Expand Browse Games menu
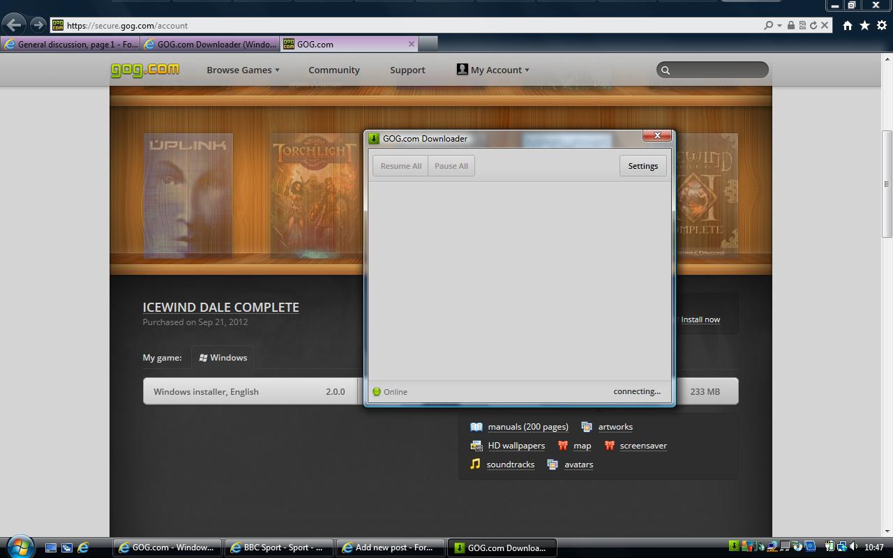Viewport: 893px width, 558px height. click(243, 70)
